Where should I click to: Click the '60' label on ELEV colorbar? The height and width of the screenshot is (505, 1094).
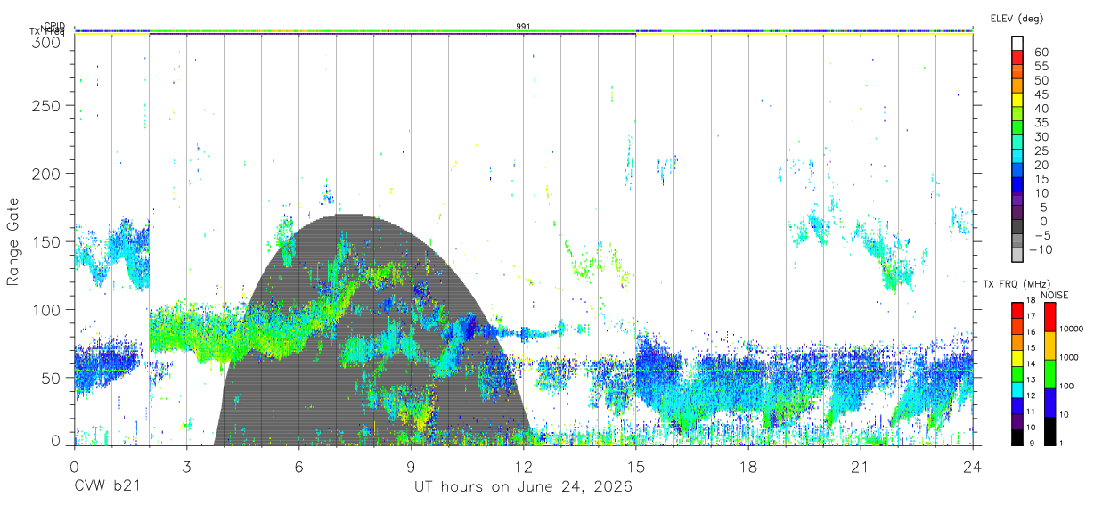click(x=1041, y=52)
